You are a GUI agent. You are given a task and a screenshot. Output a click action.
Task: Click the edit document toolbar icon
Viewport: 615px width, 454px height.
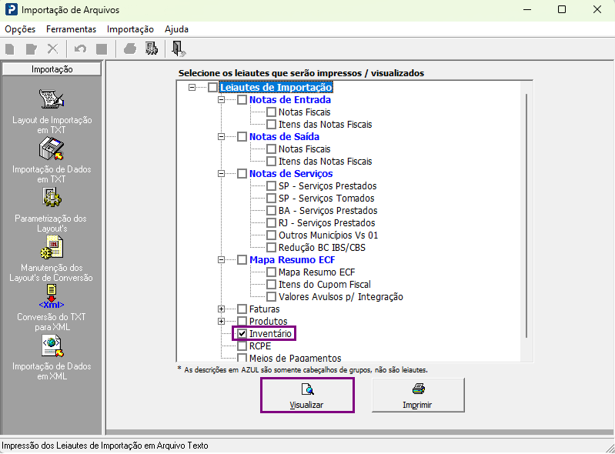[31, 49]
